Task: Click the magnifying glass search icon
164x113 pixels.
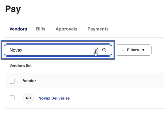Action: click(x=104, y=50)
